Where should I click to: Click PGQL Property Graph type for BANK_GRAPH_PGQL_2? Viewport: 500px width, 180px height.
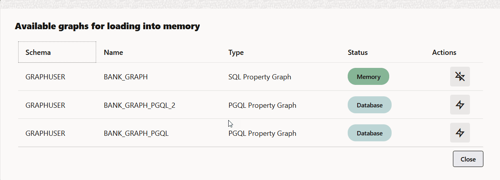pos(262,105)
